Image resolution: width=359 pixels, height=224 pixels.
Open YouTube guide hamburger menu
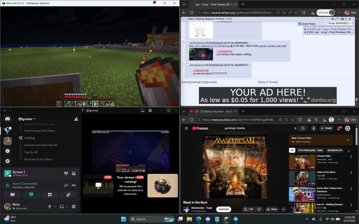(186, 128)
